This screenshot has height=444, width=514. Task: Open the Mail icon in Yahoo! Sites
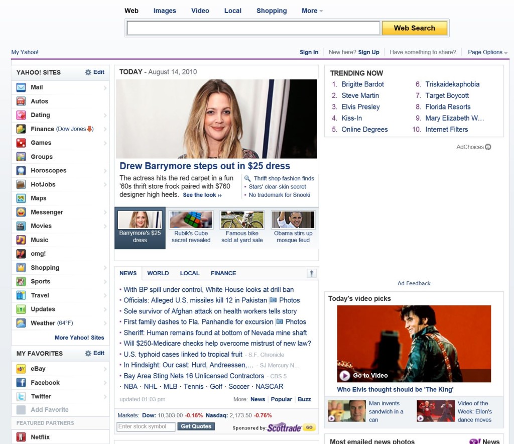click(x=21, y=87)
